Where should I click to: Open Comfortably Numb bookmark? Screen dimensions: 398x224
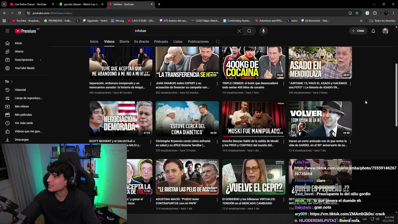[237, 21]
